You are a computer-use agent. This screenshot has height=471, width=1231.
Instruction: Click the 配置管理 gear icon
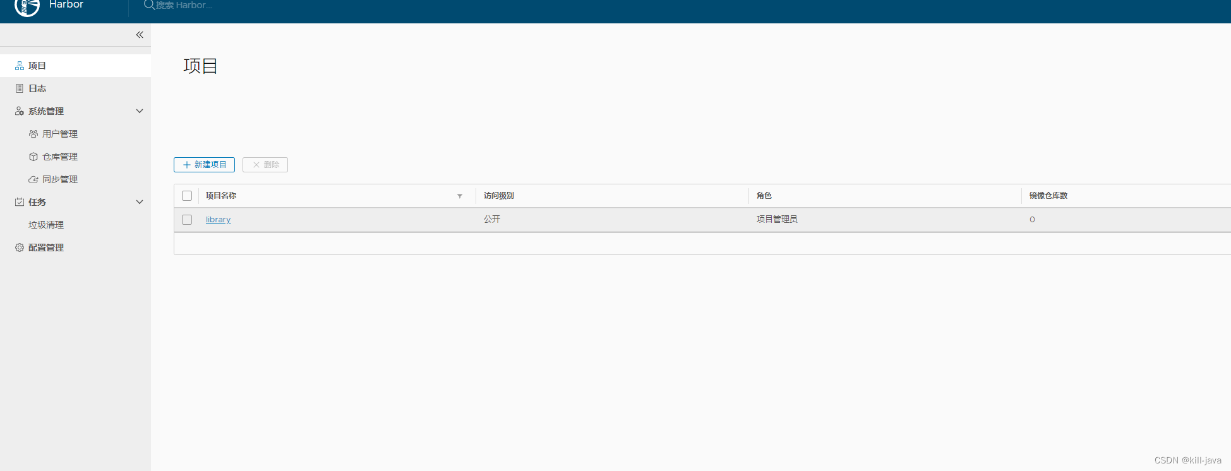coord(20,247)
